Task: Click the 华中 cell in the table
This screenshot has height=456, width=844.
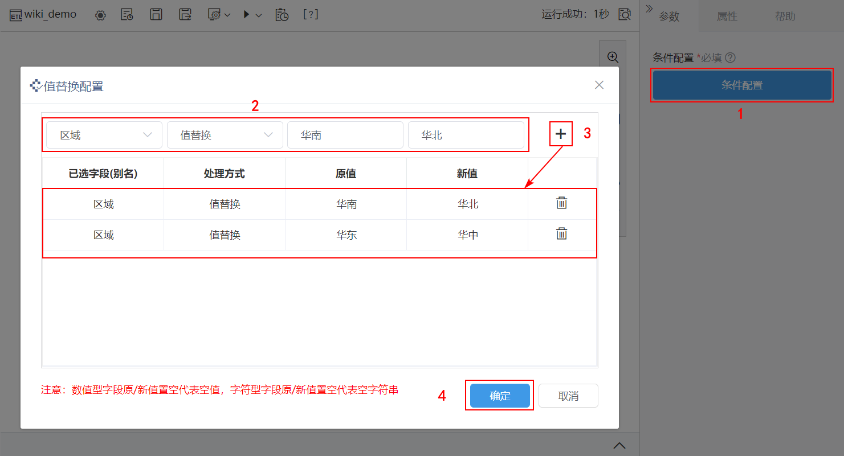Action: [468, 235]
